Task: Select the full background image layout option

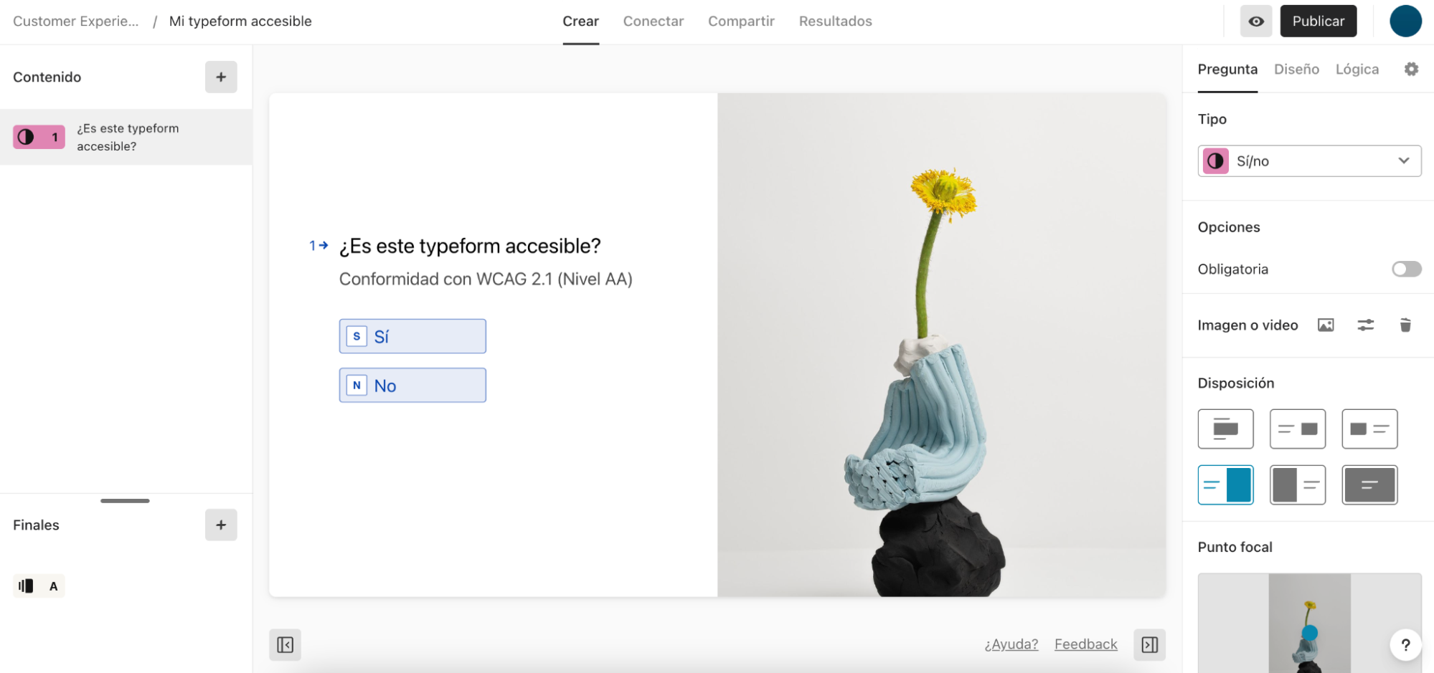Action: tap(1369, 485)
